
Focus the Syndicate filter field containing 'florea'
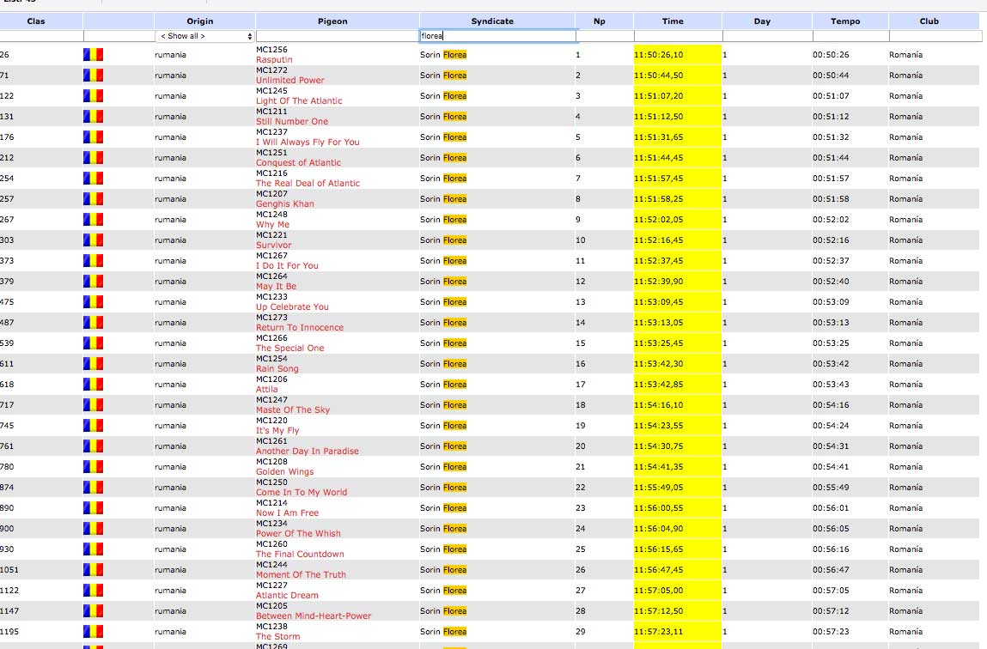pyautogui.click(x=498, y=36)
